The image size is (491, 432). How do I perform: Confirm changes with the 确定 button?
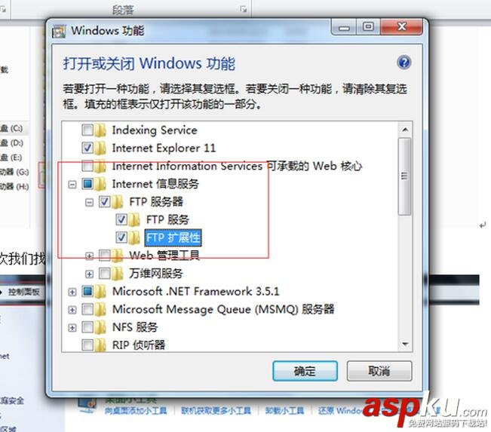coord(305,371)
